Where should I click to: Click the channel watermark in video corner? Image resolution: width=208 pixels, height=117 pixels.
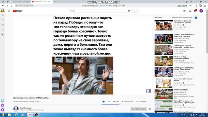(148, 91)
